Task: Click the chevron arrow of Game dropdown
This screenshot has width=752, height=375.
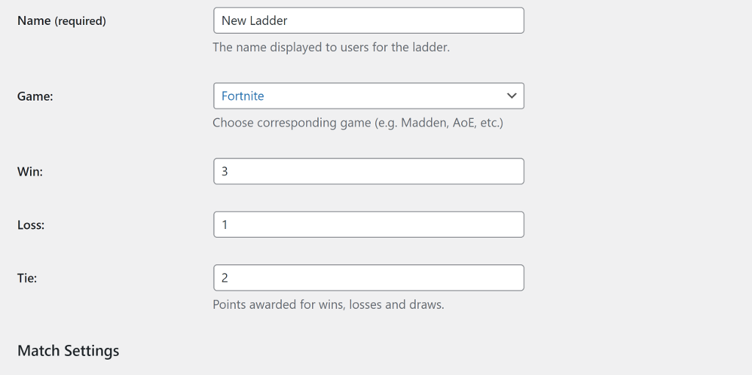Action: [x=511, y=96]
